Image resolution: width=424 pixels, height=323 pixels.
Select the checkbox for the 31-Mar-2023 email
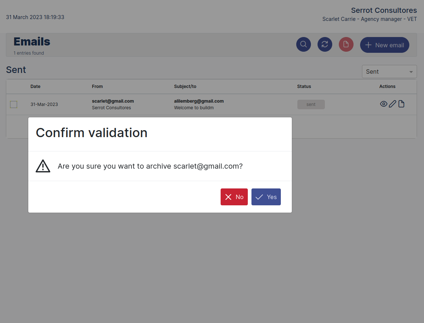click(x=14, y=104)
